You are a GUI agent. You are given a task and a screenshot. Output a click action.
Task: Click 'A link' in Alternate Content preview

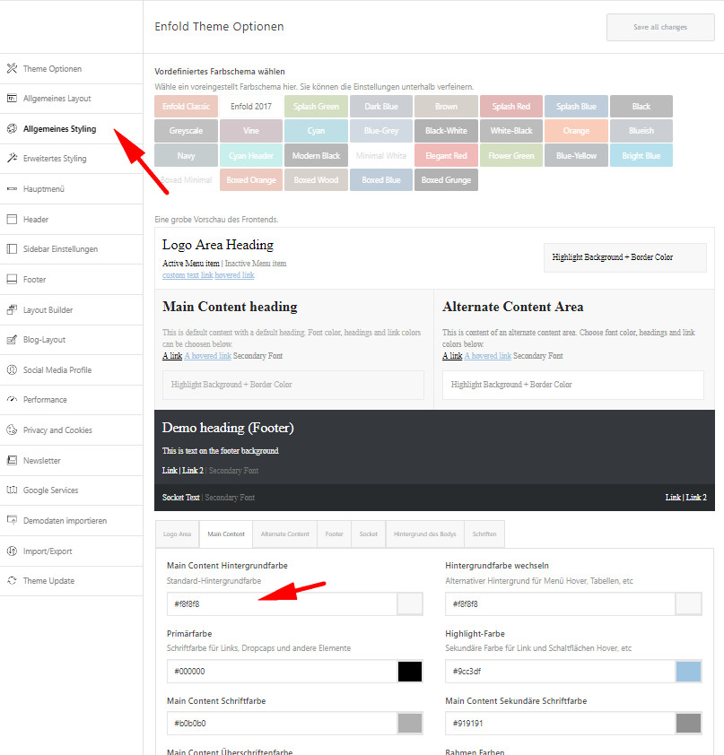[452, 356]
